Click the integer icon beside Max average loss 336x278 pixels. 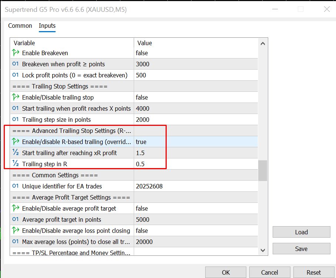coord(16,242)
